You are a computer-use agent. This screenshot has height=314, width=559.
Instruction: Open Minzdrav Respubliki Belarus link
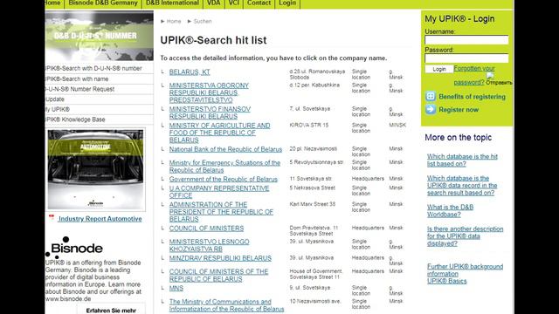point(220,258)
